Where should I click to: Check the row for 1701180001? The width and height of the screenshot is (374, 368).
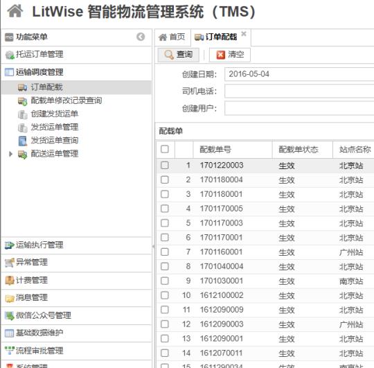coord(165,194)
